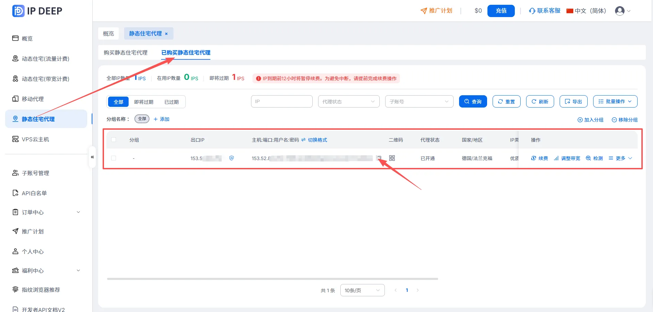Viewport: 653px width, 312px height.
Task: Open 子账号管理 in sidebar
Action: tap(31, 173)
